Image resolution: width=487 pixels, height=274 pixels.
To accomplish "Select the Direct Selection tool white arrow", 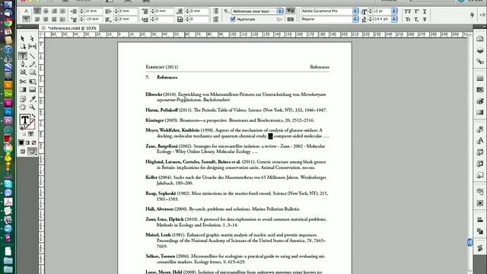I will pyautogui.click(x=32, y=38).
